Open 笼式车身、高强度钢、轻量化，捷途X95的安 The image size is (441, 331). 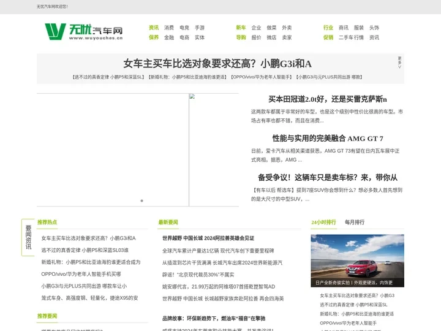coord(89,298)
